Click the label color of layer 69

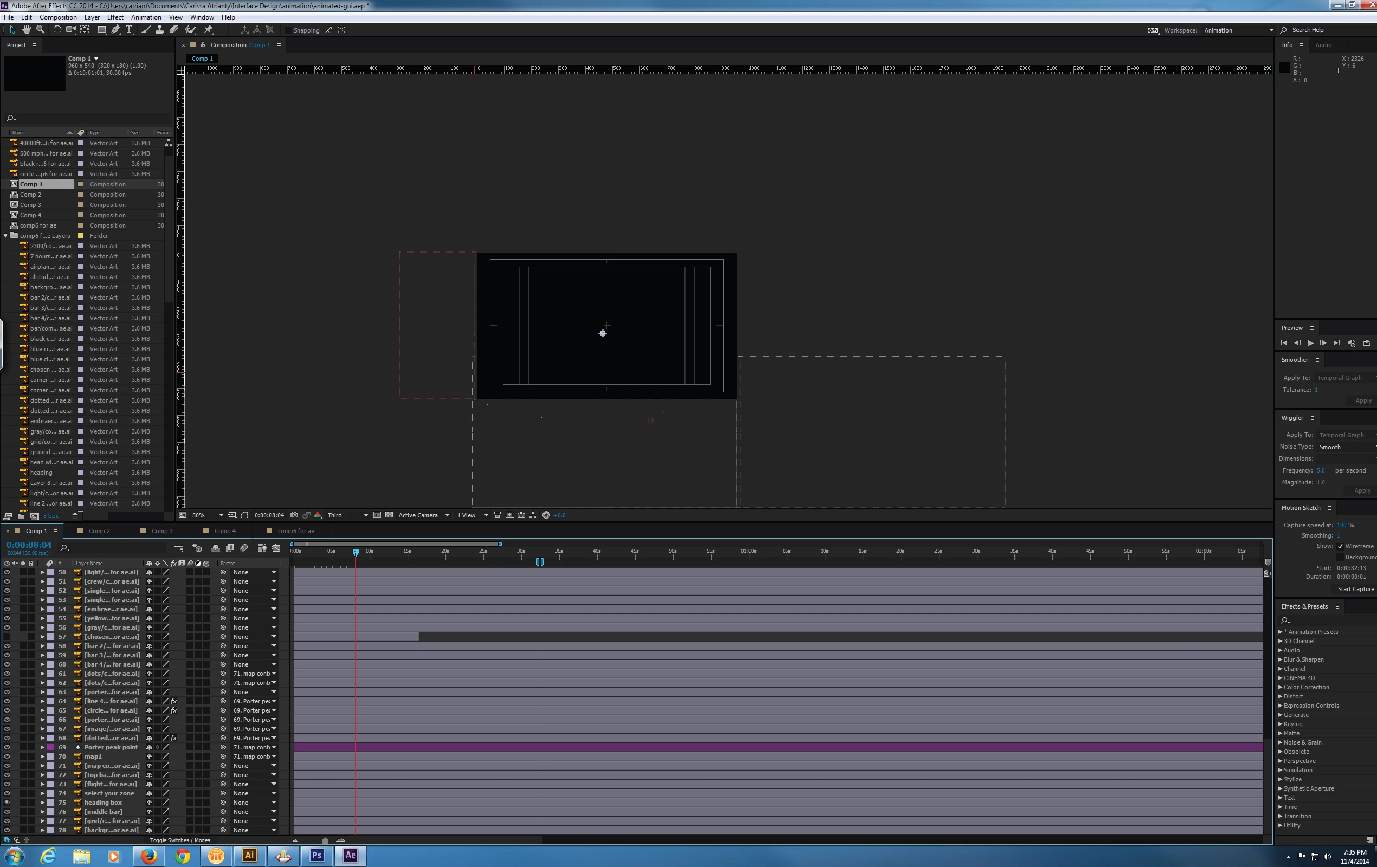(x=50, y=747)
